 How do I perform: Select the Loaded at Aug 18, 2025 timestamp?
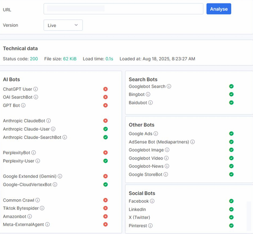(x=169, y=59)
